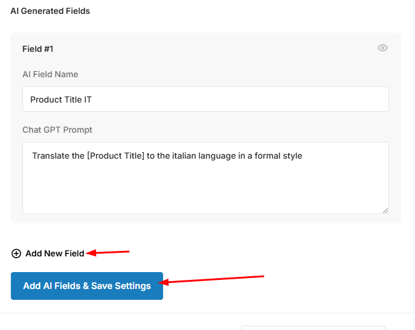Click the Chat GPT Prompt label
415x330 pixels.
point(57,130)
